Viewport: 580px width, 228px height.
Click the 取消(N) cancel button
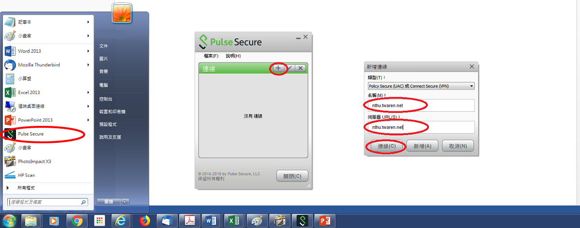click(x=458, y=146)
